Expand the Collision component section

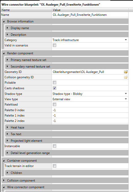point(4,180)
